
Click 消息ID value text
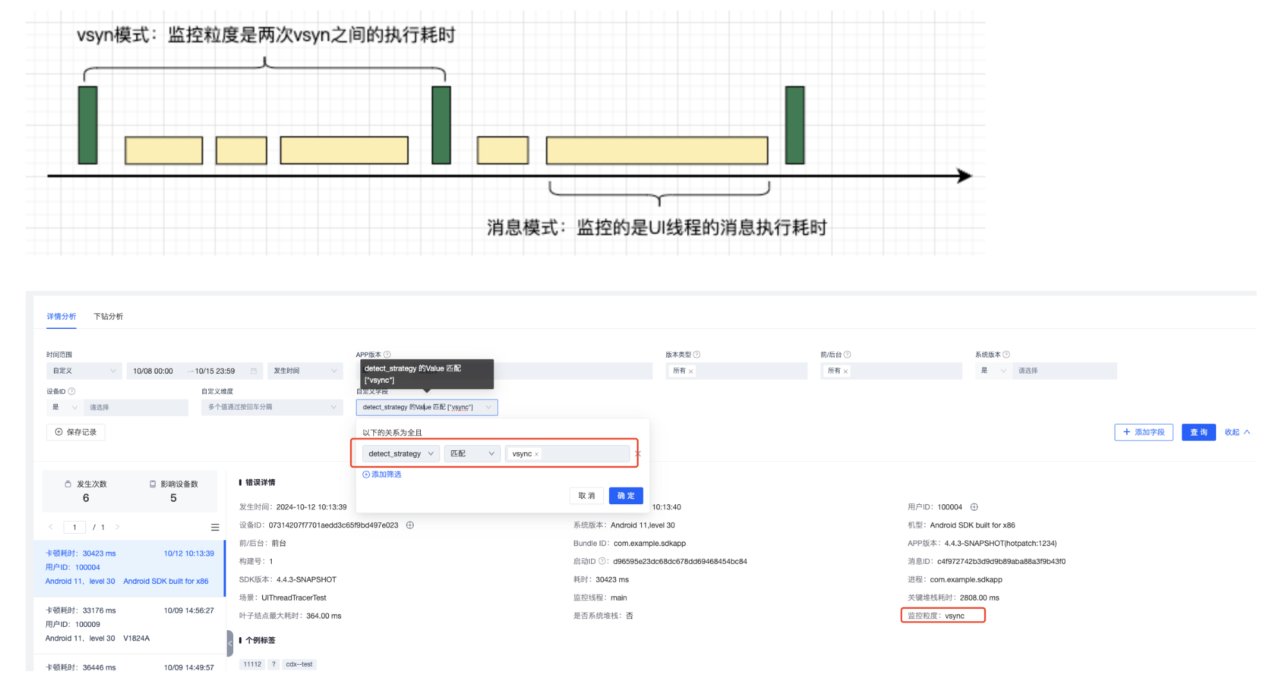point(1001,561)
